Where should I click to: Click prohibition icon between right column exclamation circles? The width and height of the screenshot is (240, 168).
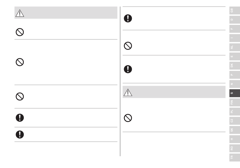pyautogui.click(x=128, y=46)
